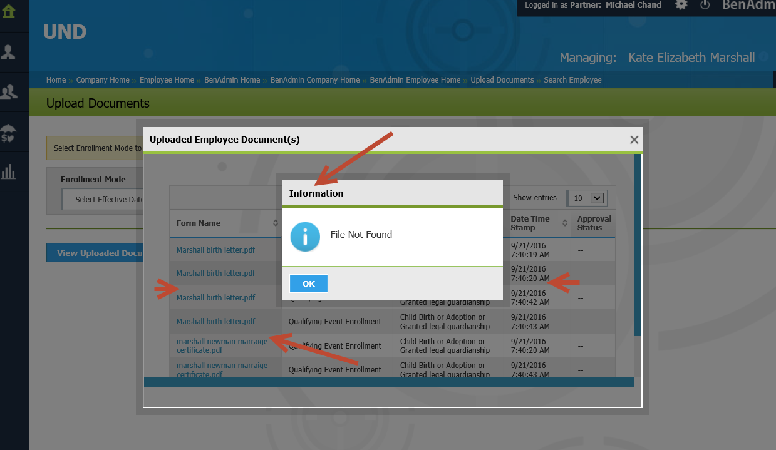Click the UND company title
The height and width of the screenshot is (450, 776).
65,32
